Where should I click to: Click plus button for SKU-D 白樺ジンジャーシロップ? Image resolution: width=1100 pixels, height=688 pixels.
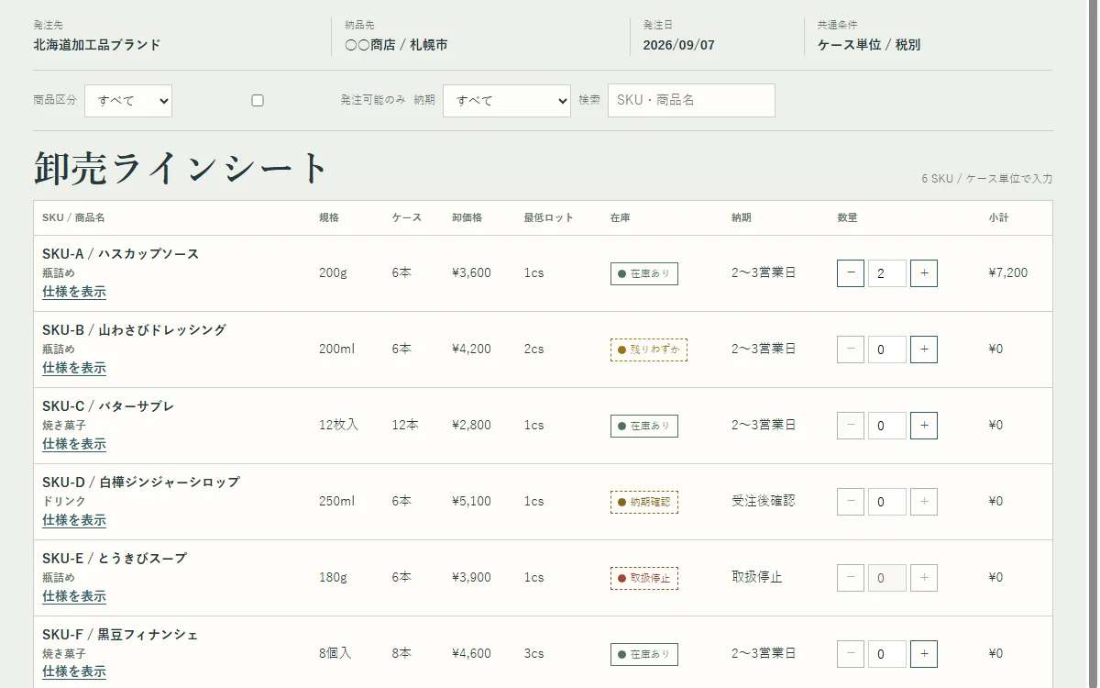point(924,502)
